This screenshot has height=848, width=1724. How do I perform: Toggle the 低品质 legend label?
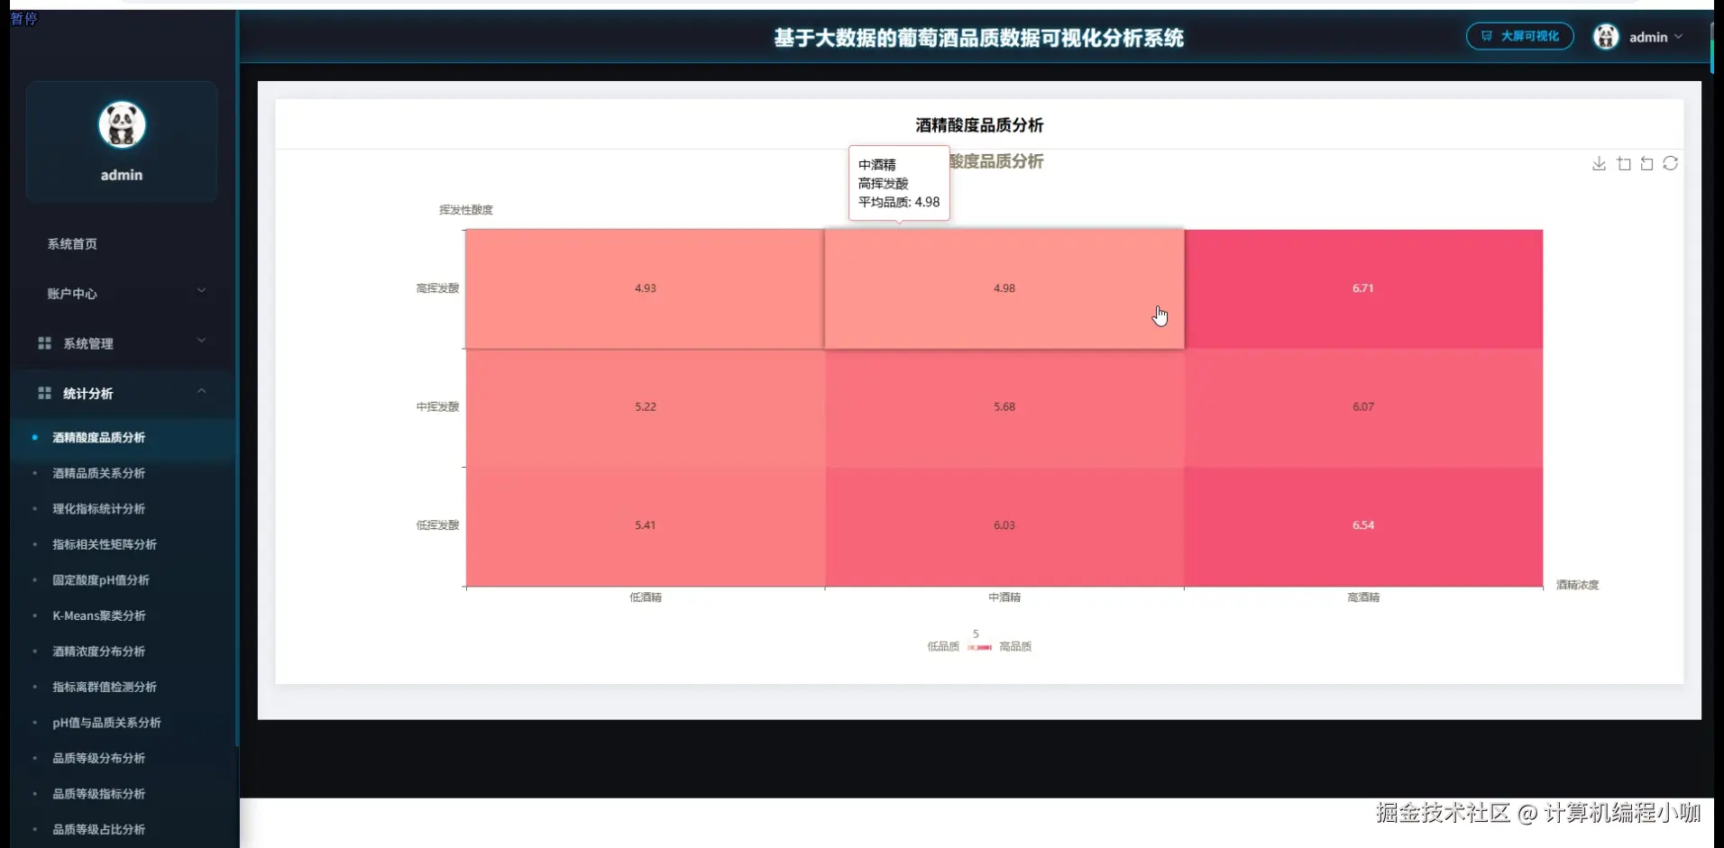[942, 646]
